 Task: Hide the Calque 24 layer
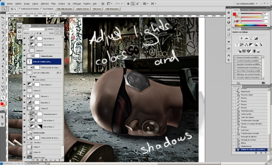point(24,51)
